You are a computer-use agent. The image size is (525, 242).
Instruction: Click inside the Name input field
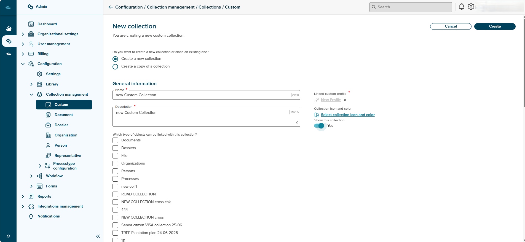coord(201,95)
